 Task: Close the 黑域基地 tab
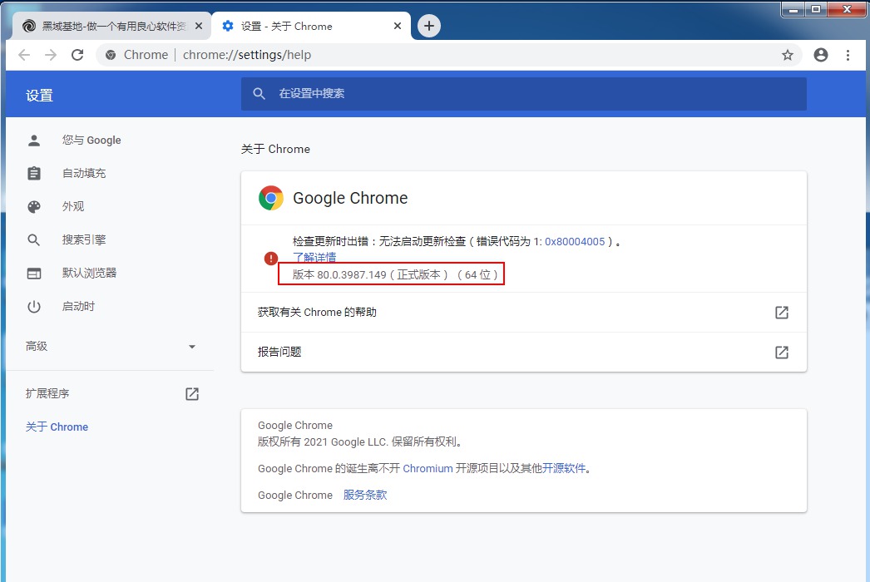(x=199, y=26)
